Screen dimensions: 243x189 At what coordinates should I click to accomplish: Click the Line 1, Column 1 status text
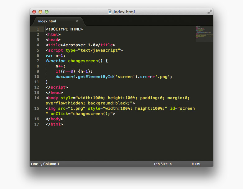[x=45, y=164]
